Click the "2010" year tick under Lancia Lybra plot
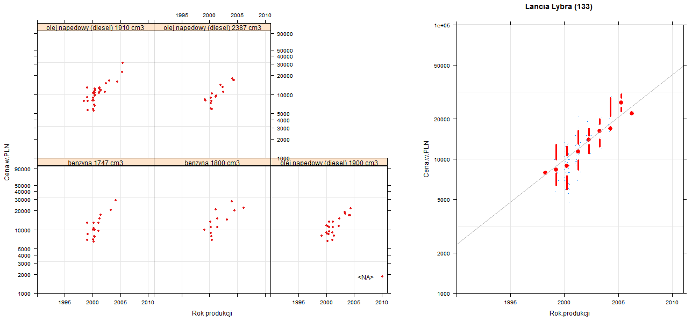The height and width of the screenshot is (322, 699). (672, 303)
